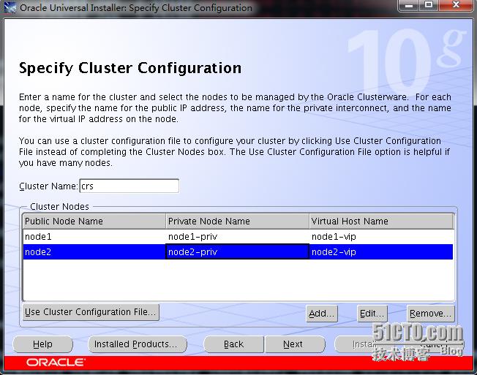
Task: Click the Virtual Host Name column header
Action: click(381, 221)
